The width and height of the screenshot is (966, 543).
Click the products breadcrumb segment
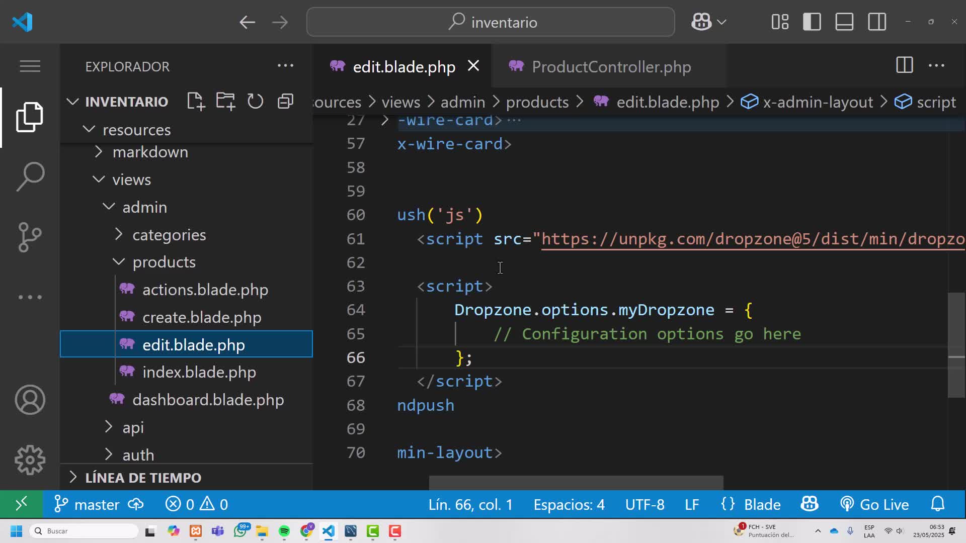537,102
